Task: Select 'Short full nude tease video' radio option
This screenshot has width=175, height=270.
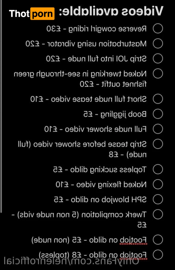Action: (x=158, y=99)
